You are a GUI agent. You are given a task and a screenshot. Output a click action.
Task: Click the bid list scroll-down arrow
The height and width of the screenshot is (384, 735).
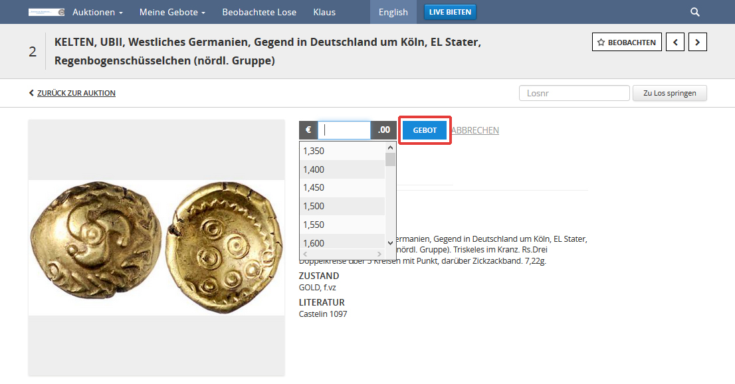390,243
